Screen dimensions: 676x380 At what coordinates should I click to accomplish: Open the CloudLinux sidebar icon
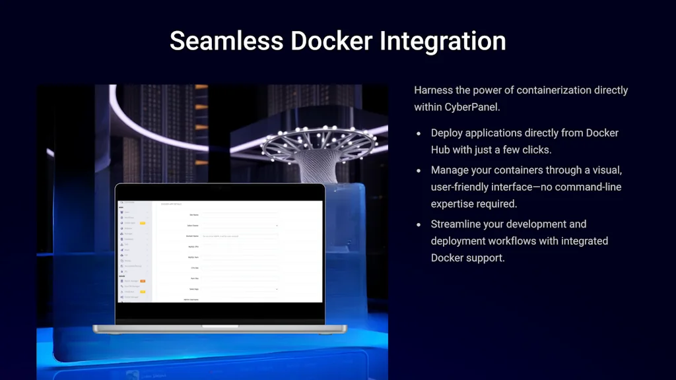coord(121,292)
